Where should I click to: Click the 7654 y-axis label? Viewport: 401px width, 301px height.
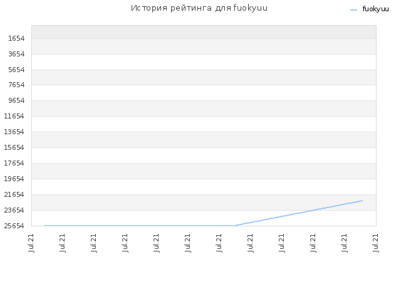pyautogui.click(x=16, y=85)
